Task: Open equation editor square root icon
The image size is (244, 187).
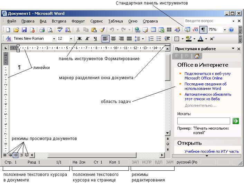Action: tap(195, 30)
